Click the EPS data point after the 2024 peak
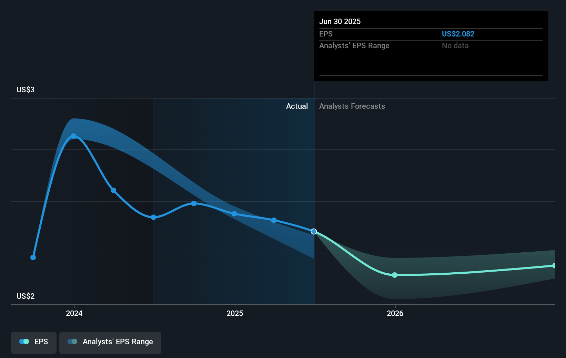 113,190
